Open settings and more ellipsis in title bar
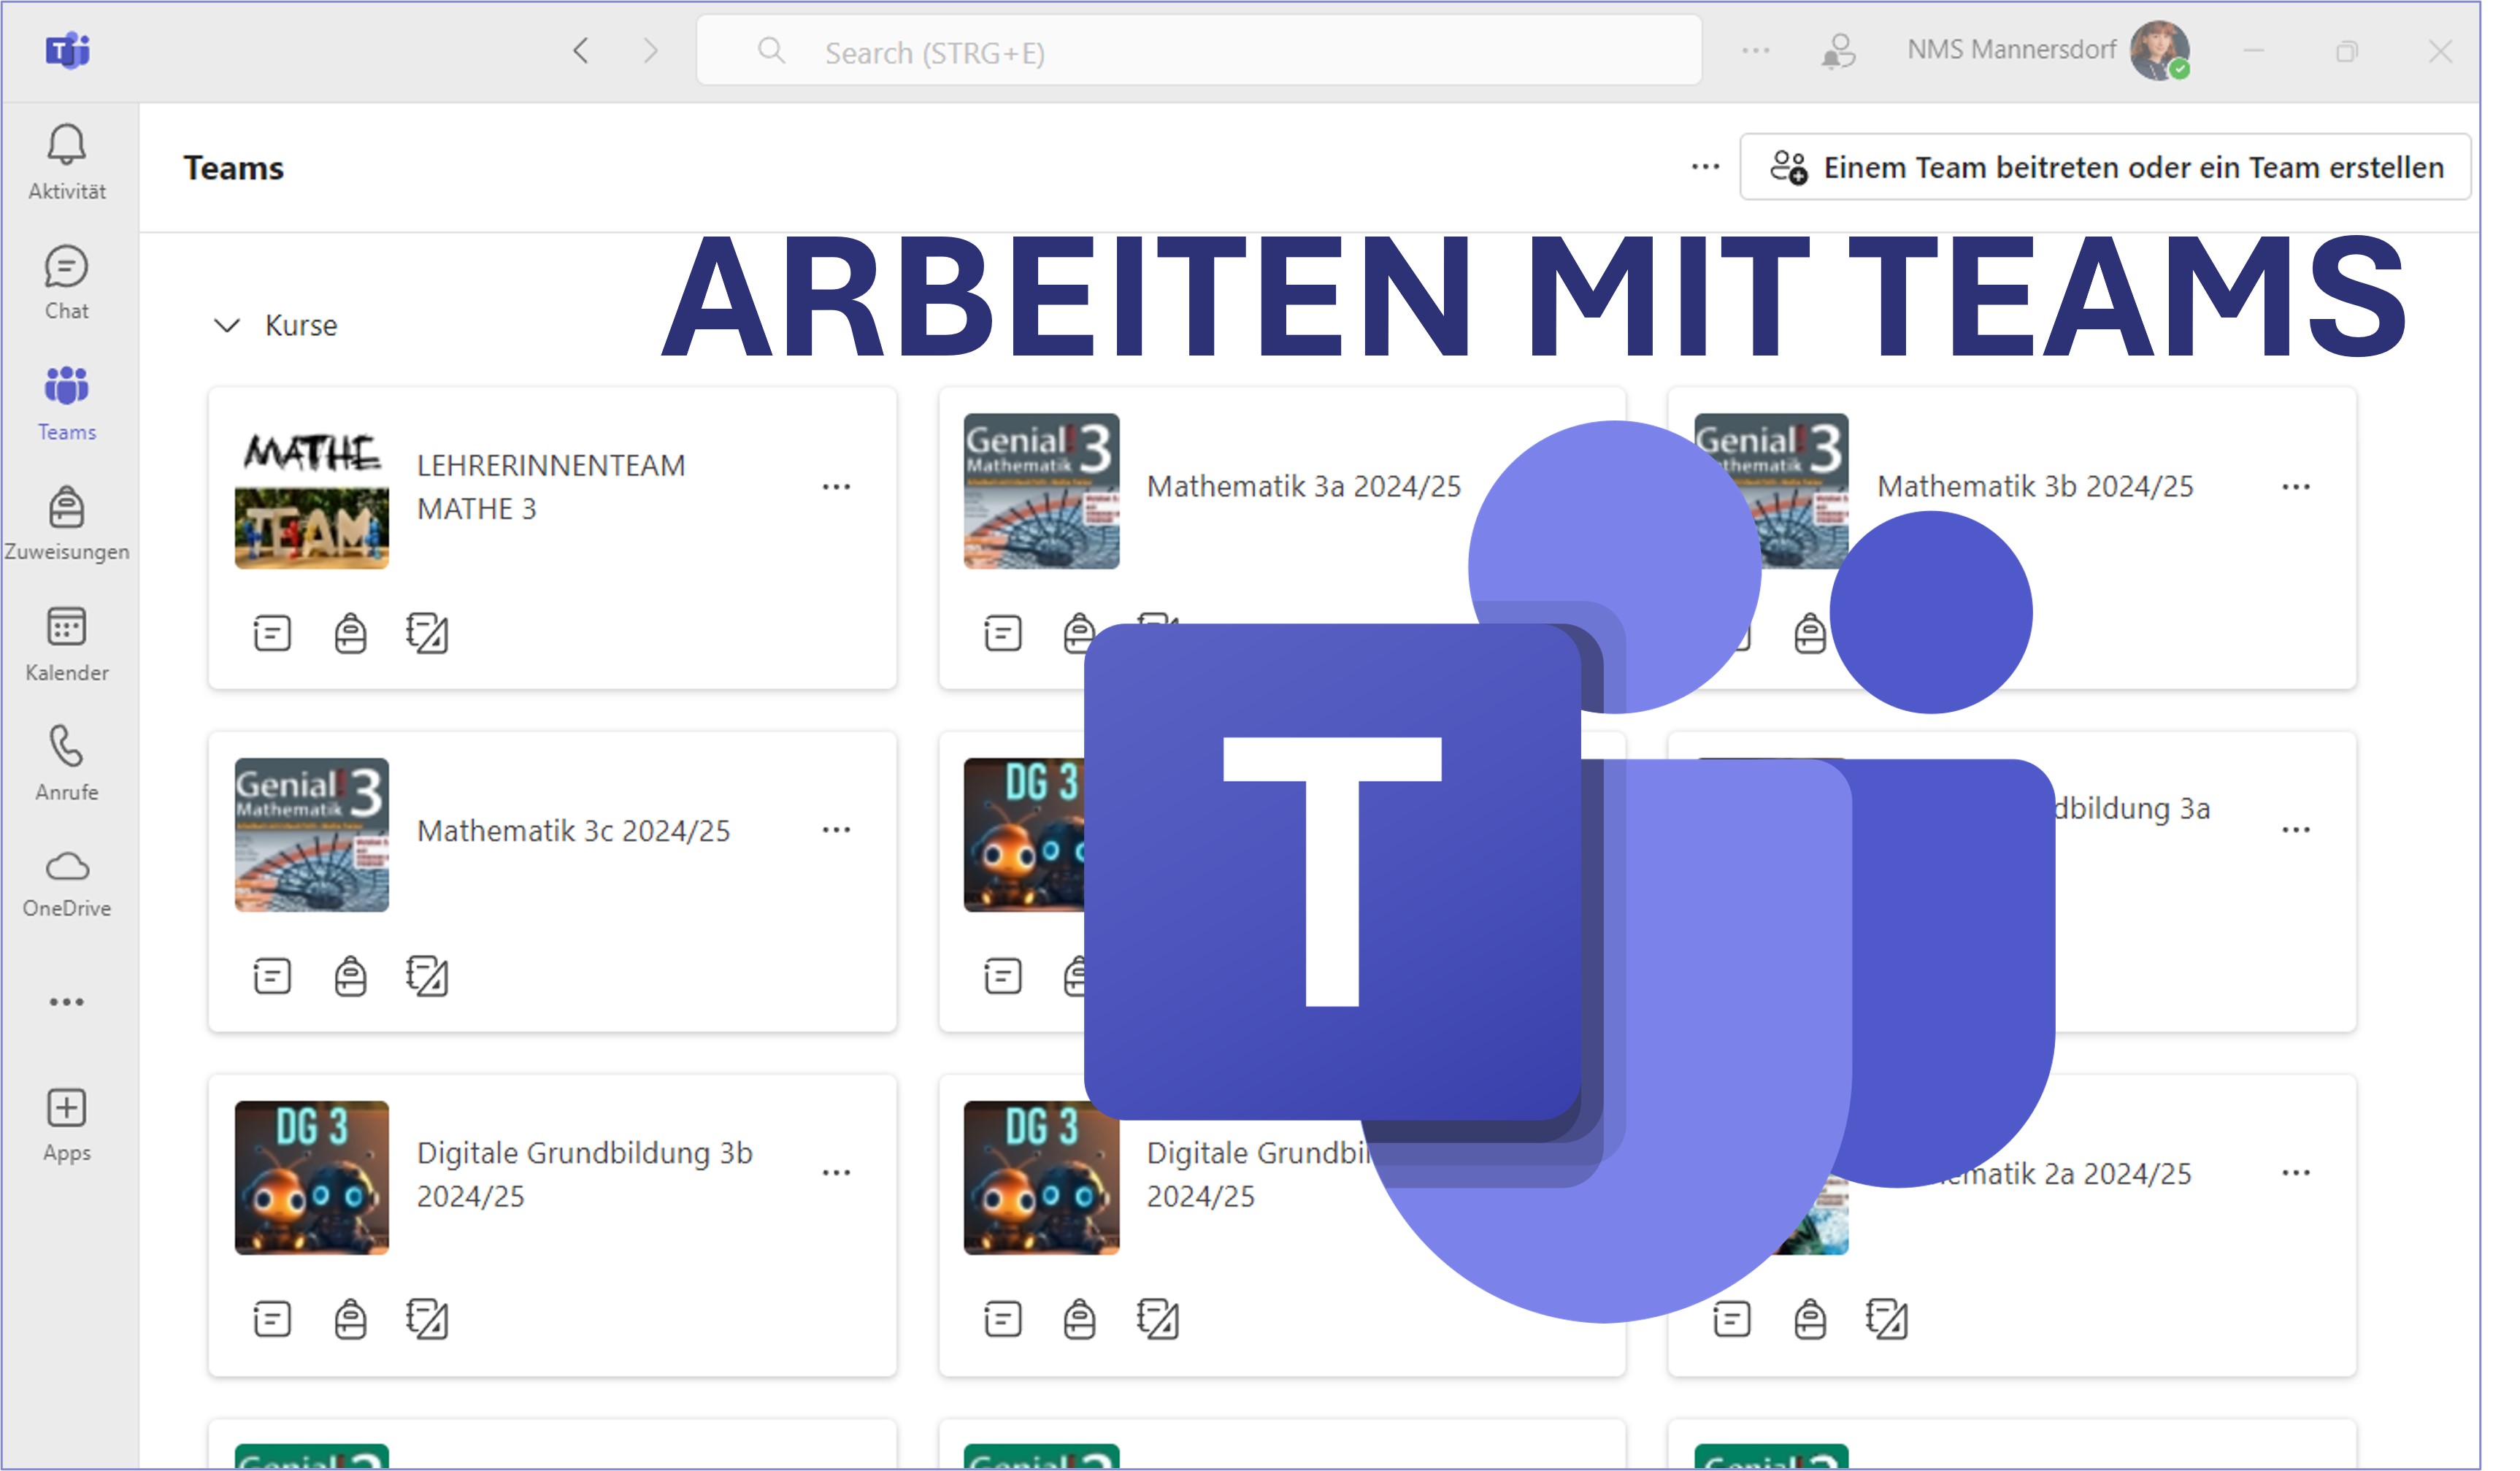2520x1471 pixels. pos(1756,50)
